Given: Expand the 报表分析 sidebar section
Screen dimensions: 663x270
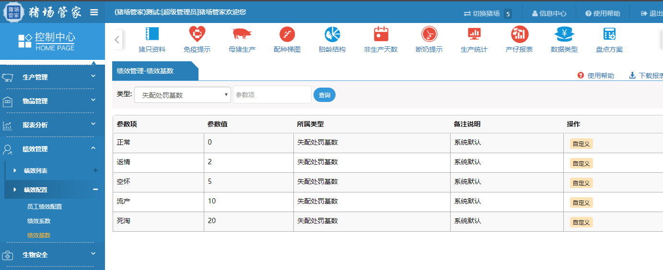Looking at the screenshot, I should (52, 125).
